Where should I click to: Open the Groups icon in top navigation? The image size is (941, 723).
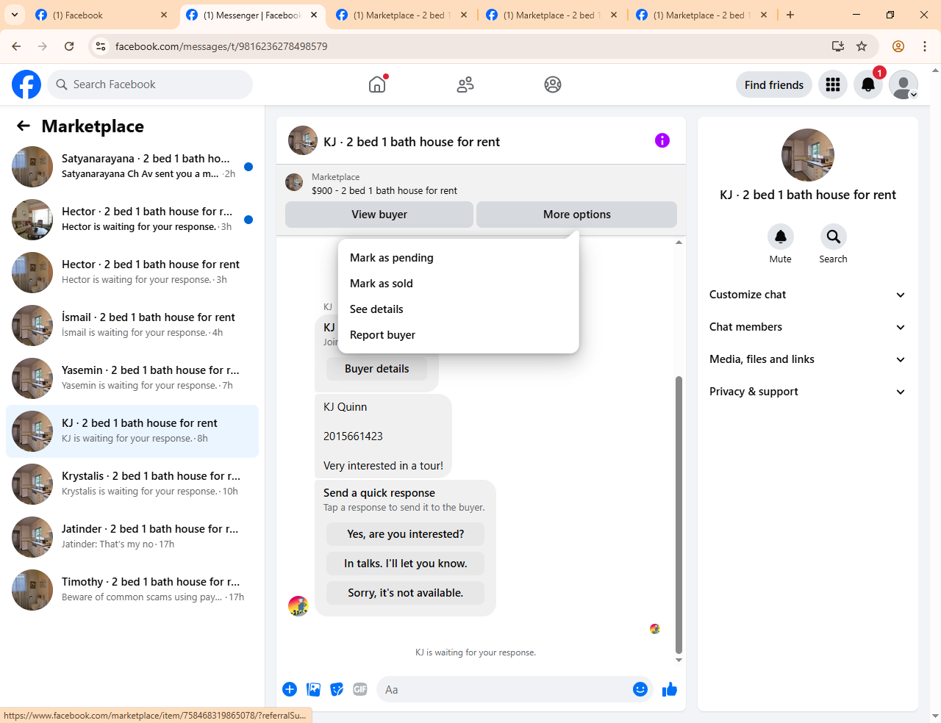[x=553, y=84]
